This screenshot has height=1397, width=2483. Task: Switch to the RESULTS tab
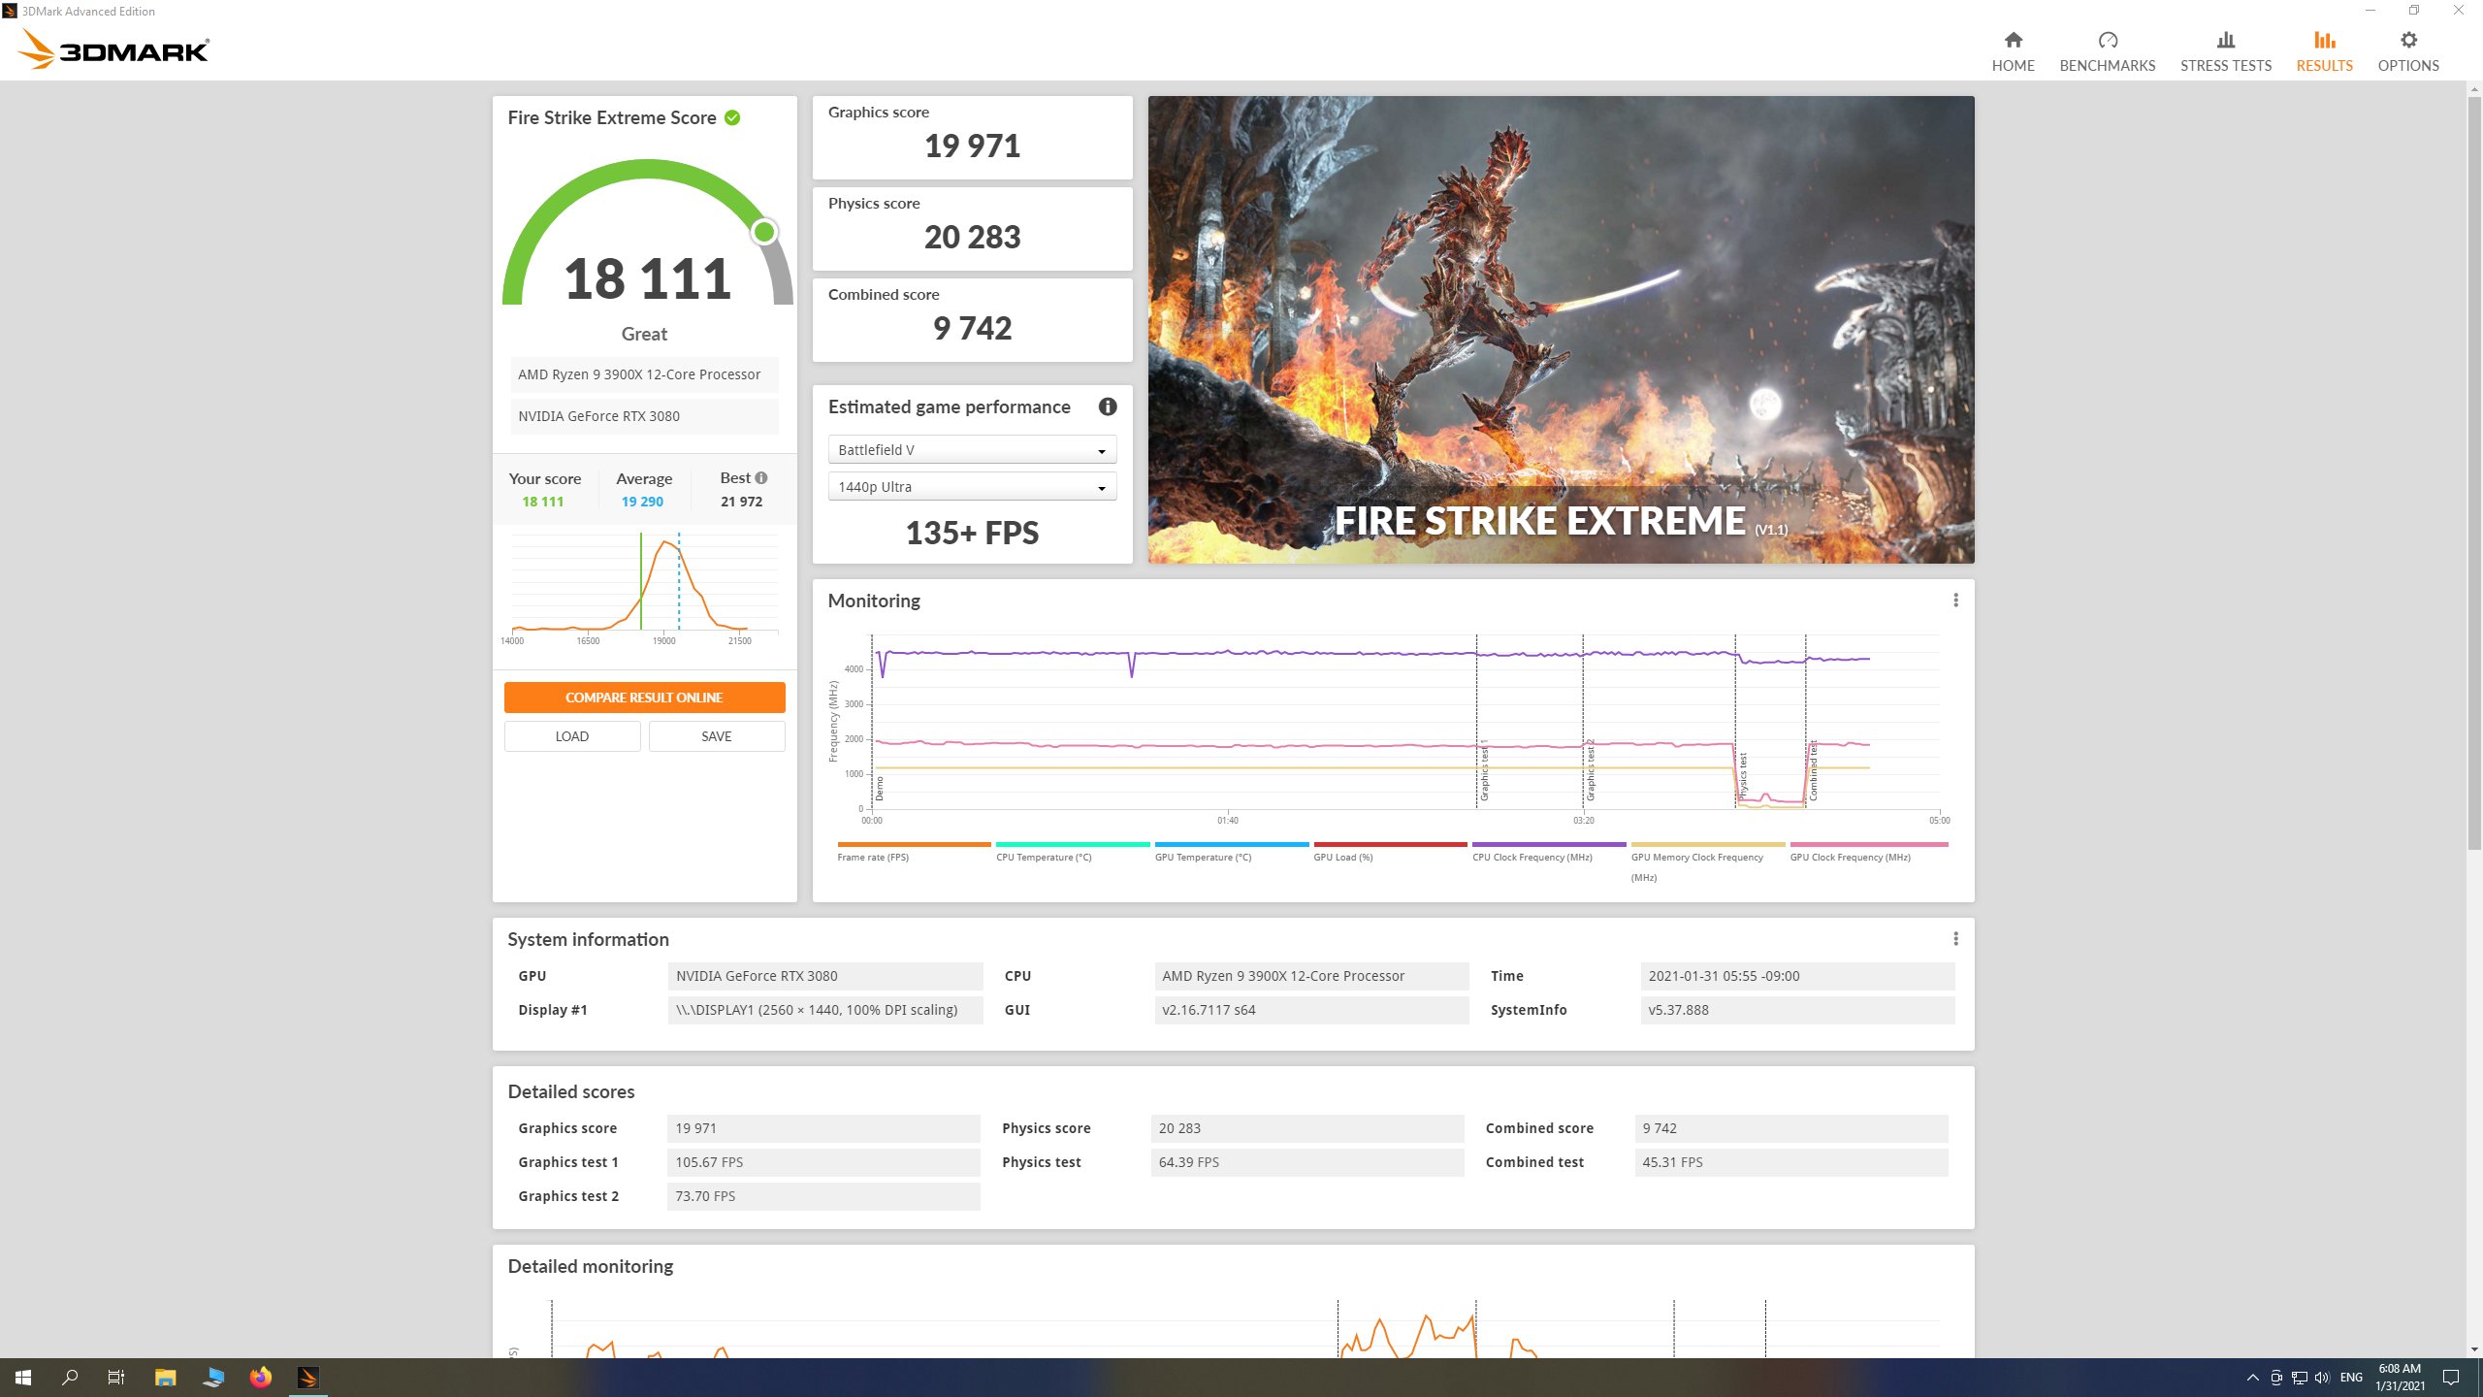[x=2324, y=50]
